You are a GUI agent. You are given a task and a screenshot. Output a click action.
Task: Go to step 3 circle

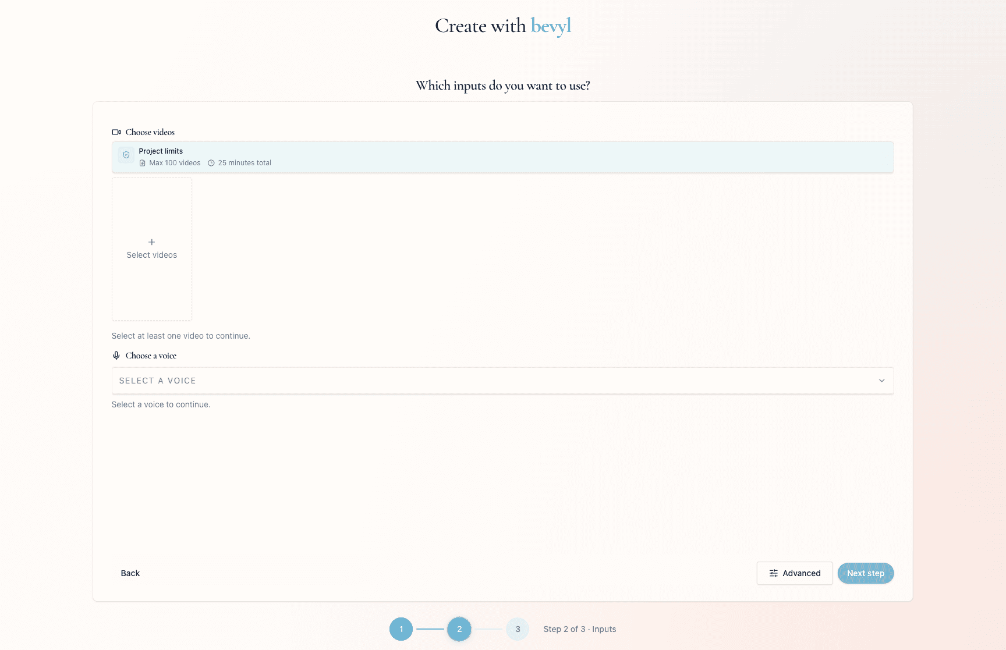click(x=518, y=629)
